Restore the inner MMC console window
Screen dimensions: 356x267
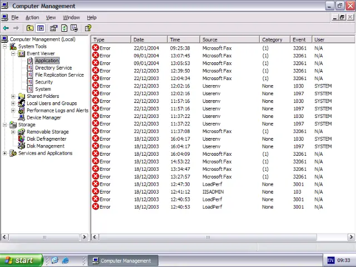(342, 17)
